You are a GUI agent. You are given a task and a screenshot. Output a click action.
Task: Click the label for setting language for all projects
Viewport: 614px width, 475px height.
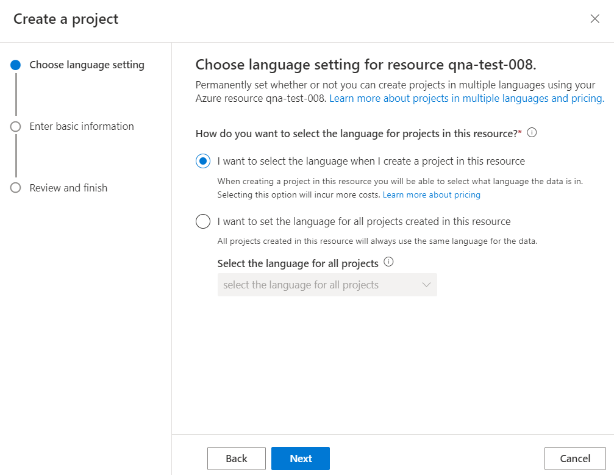coord(364,221)
